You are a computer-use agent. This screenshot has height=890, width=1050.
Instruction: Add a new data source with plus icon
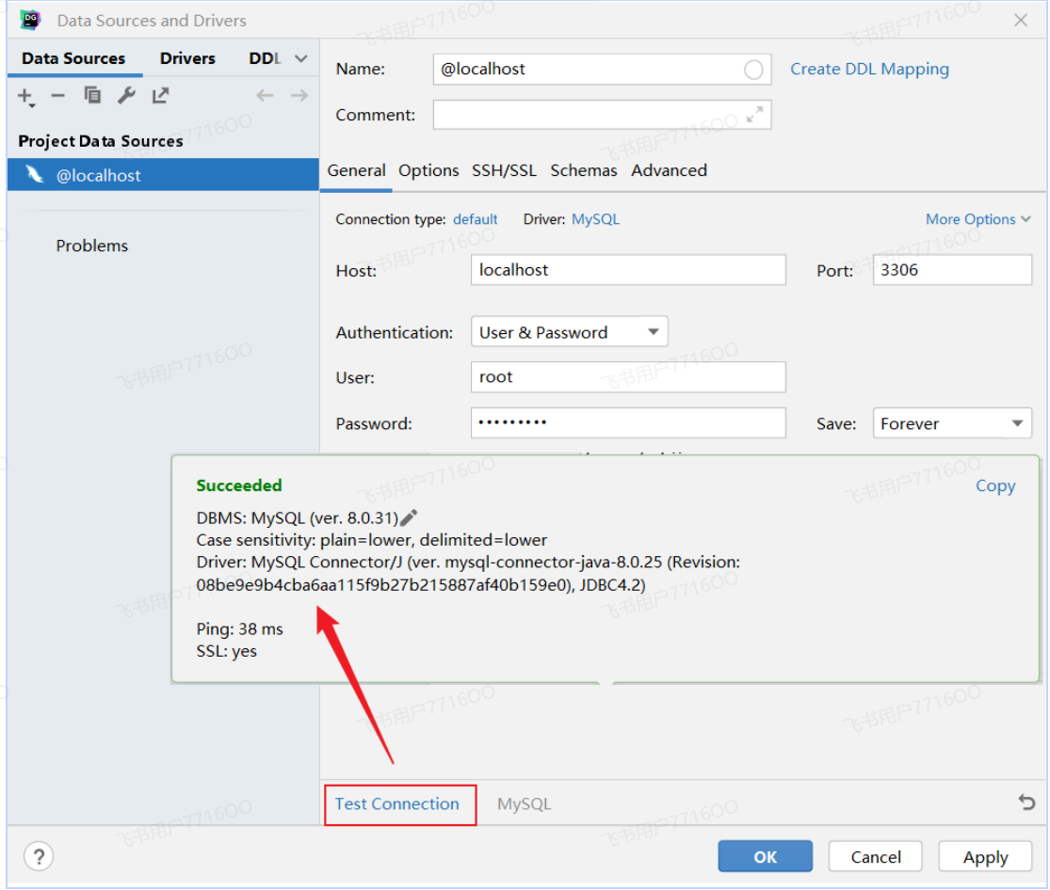tap(24, 96)
